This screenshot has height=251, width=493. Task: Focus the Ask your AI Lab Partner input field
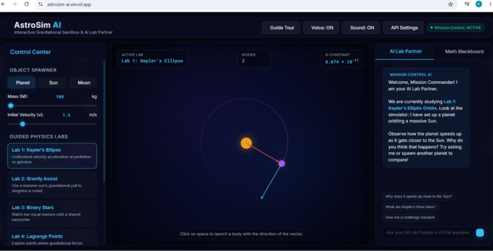click(428, 233)
